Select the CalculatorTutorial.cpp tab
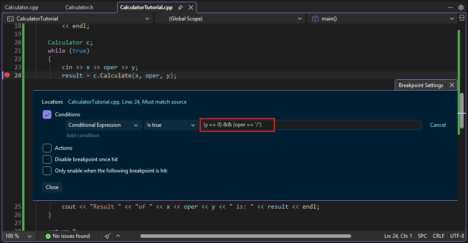Viewport: 468px width, 243px height. [146, 7]
